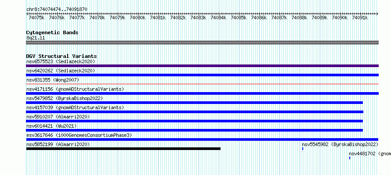The image size is (391, 175).
Task: Open the nsv4481702 variant label
Action: pyautogui.click(x=370, y=154)
